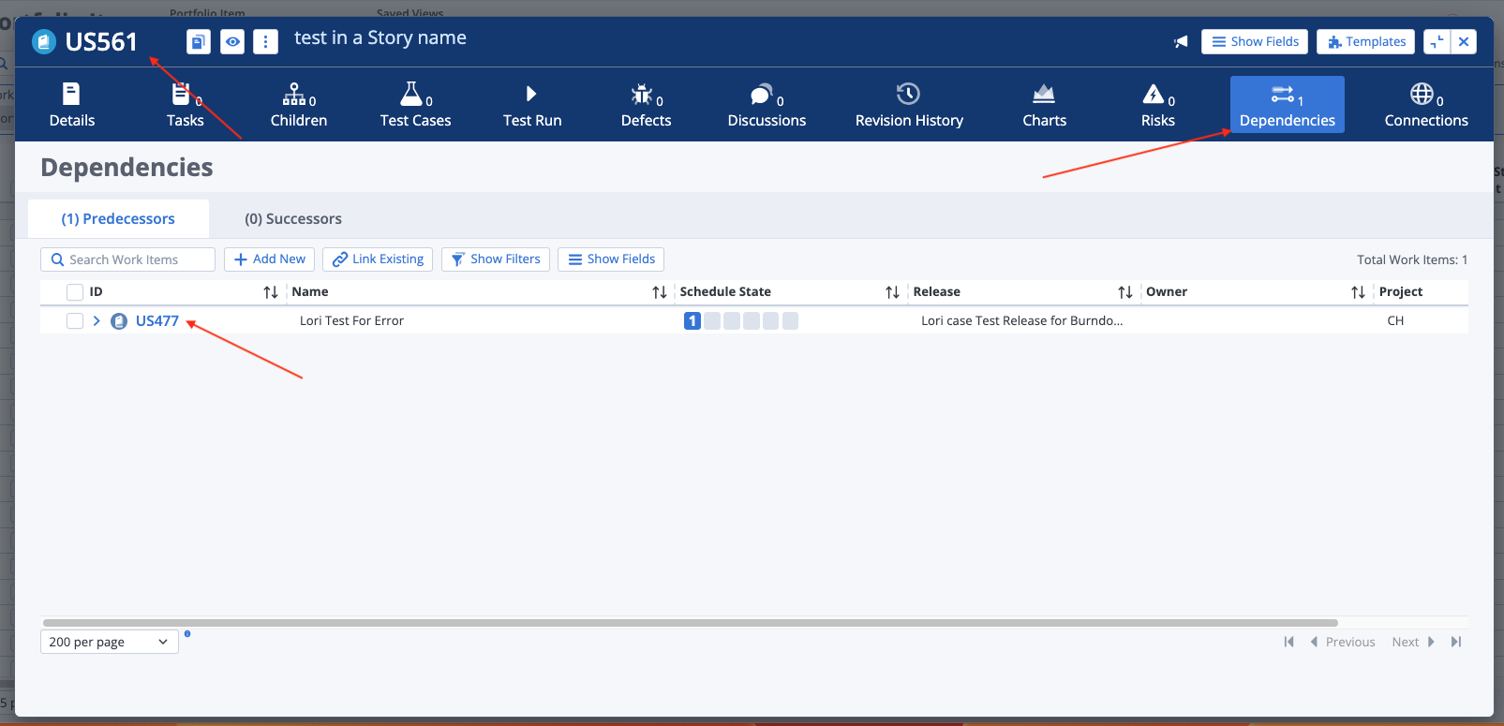Open the Test Cases tab
Screen dimensions: 1504x726
(415, 105)
